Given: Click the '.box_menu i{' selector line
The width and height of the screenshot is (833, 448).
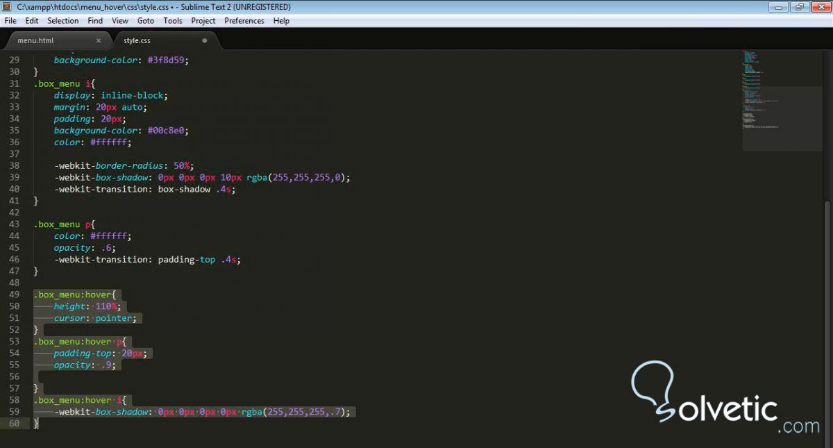Looking at the screenshot, I should click(x=65, y=83).
